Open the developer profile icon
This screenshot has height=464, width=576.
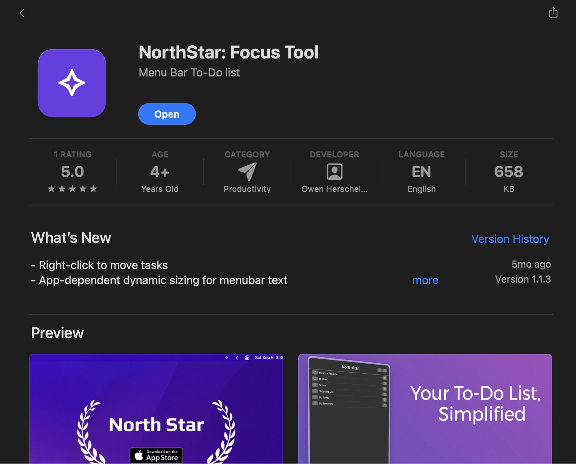tap(334, 172)
